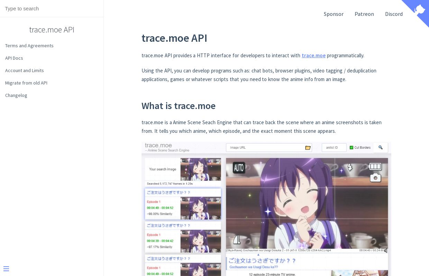
Task: Open the Patreon nav link
Action: click(364, 14)
